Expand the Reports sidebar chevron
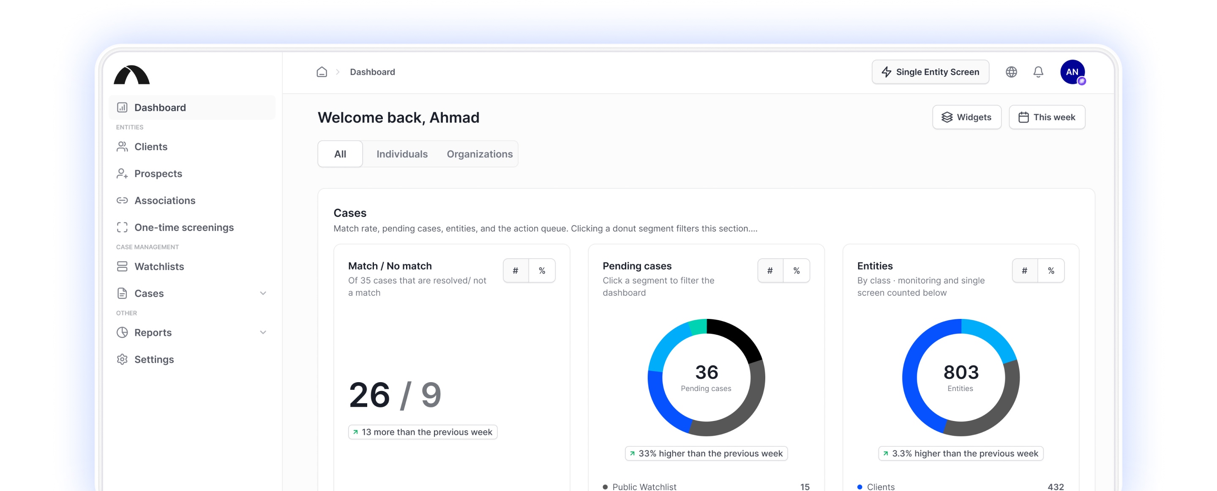This screenshot has height=491, width=1217. point(263,332)
